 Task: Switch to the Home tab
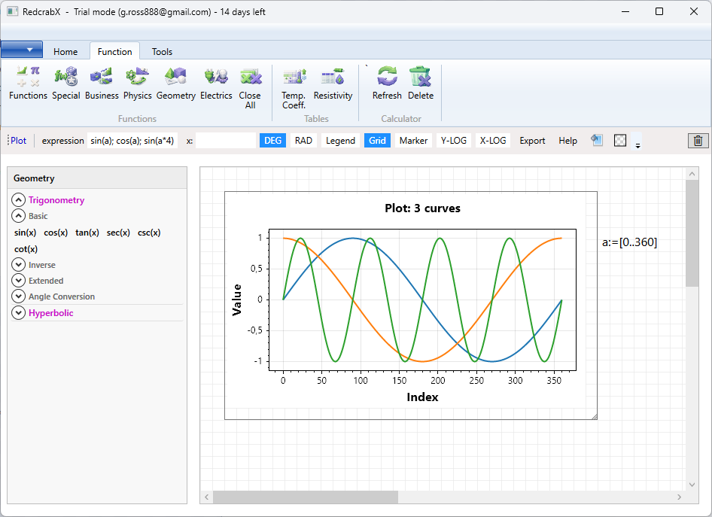[x=65, y=52]
